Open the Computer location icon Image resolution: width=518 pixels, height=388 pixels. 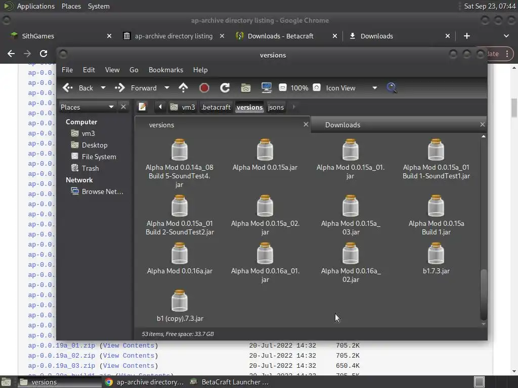click(266, 88)
